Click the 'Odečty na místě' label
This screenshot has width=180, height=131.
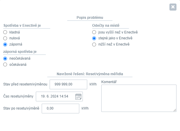pyautogui.click(x=106, y=26)
